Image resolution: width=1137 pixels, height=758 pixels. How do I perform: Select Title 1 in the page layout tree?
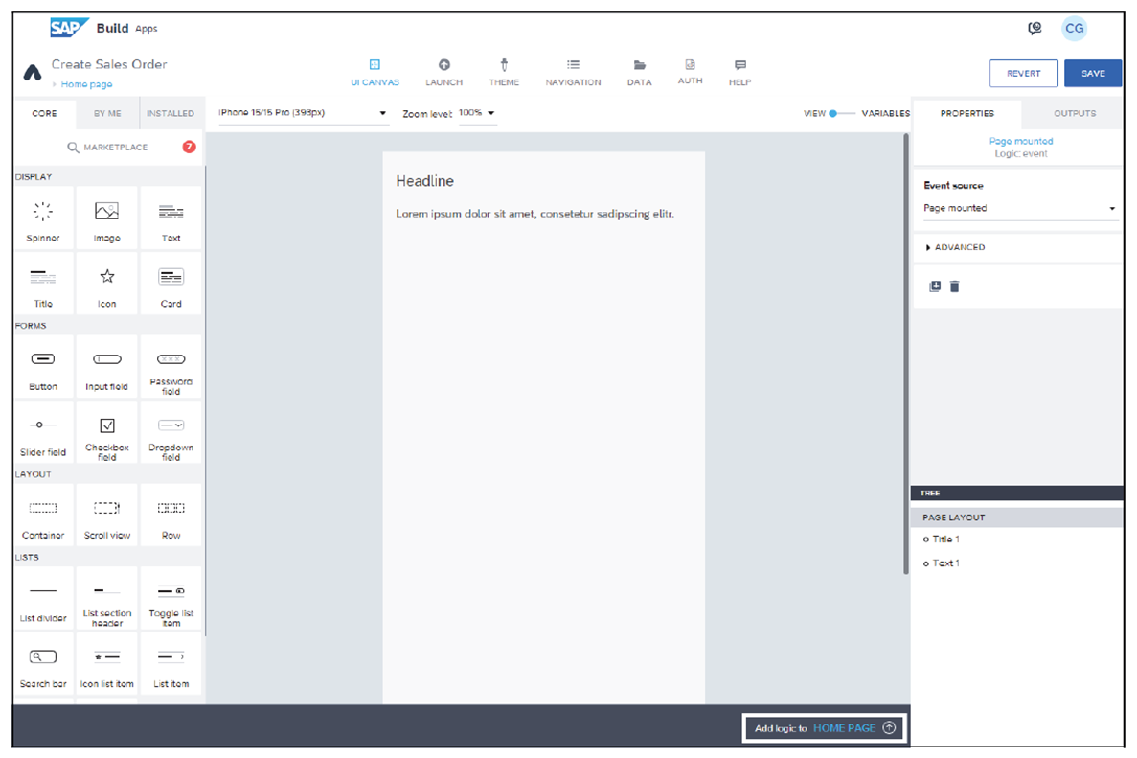[x=946, y=539]
